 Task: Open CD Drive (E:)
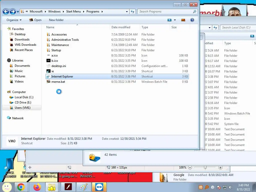pyautogui.click(x=23, y=102)
